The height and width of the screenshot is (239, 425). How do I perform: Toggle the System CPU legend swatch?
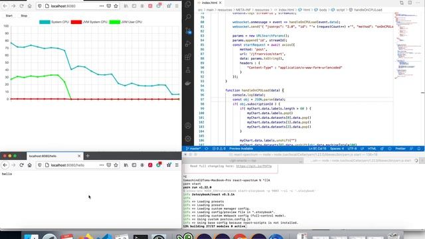pos(44,22)
